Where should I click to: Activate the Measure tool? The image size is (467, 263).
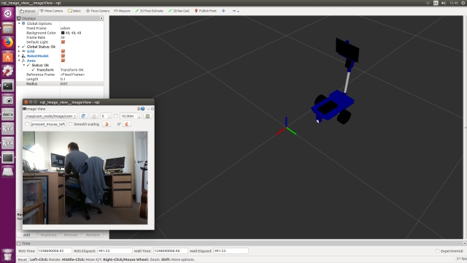pyautogui.click(x=122, y=11)
